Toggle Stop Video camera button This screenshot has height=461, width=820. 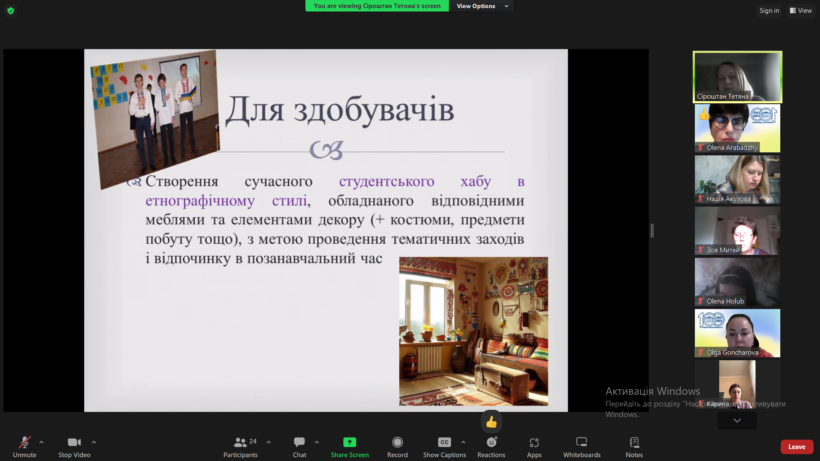(x=74, y=443)
